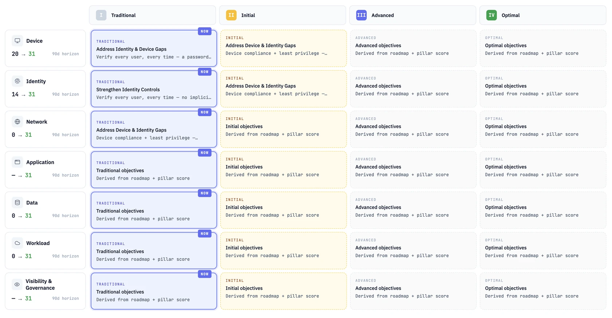Open Visibility & Governance Advanced objectives card
The image size is (612, 318).
tap(413, 291)
